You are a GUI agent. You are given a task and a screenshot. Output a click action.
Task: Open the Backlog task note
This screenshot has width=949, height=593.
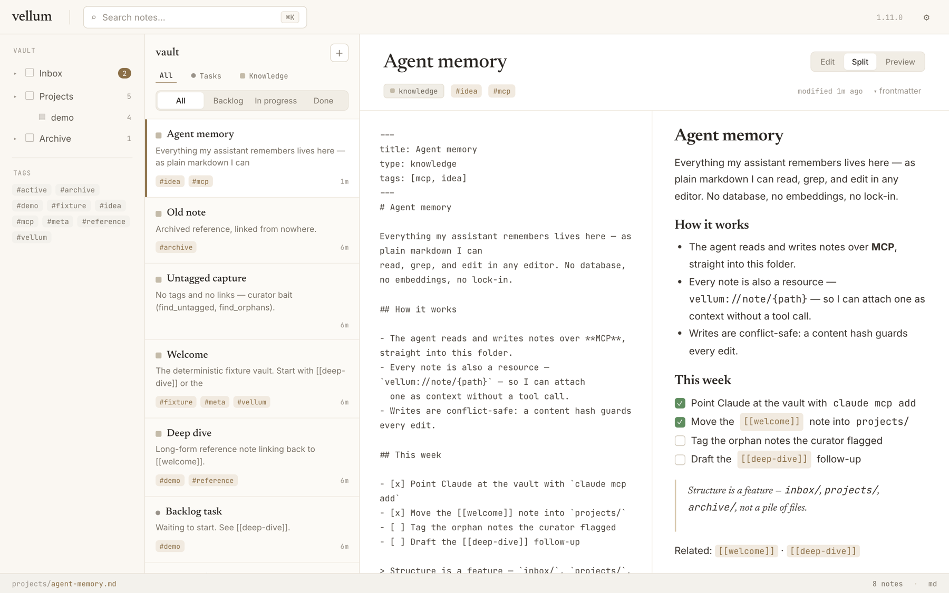pos(253,529)
